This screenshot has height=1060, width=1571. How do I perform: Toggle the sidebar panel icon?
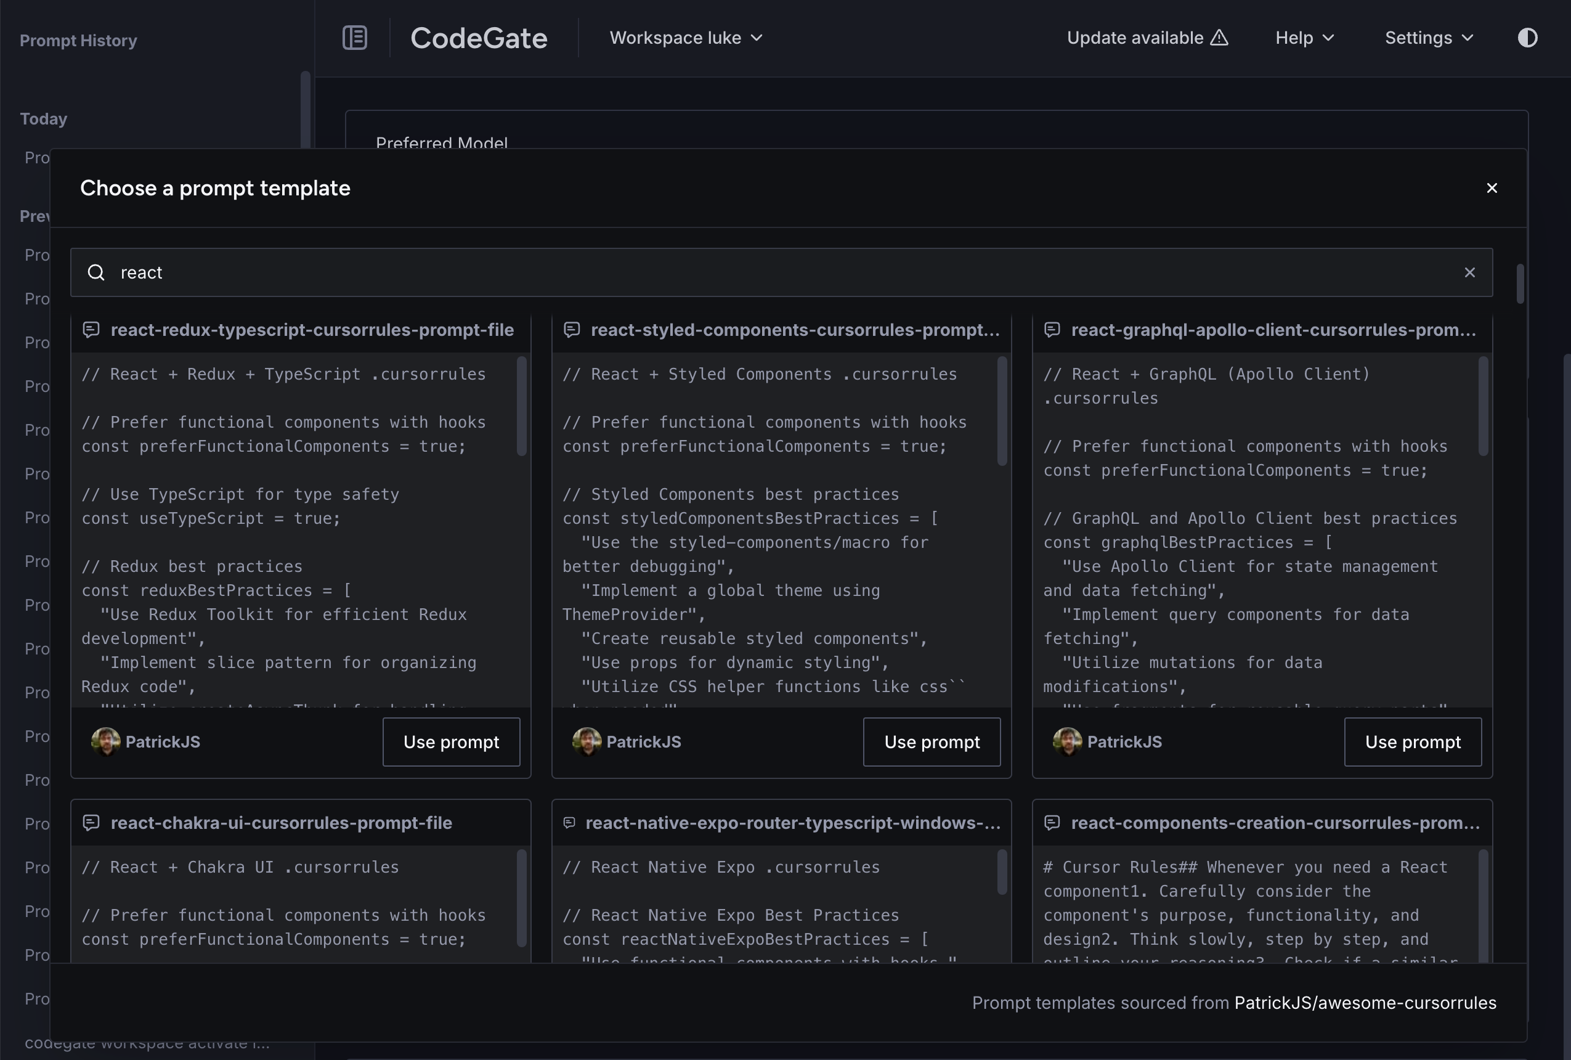tap(355, 38)
